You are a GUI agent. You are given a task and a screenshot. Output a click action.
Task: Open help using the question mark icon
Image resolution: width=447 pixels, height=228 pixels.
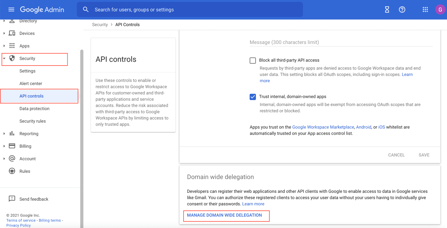pyautogui.click(x=402, y=9)
